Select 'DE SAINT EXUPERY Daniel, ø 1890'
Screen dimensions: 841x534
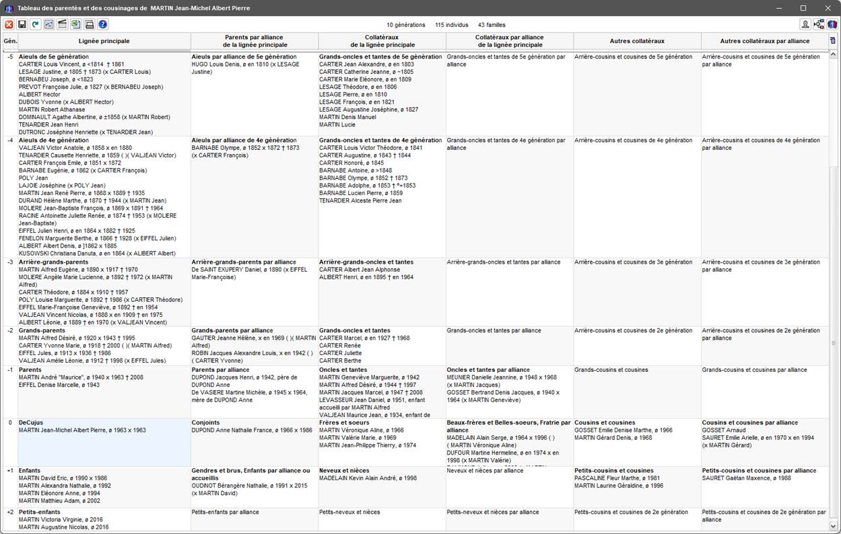[250, 273]
